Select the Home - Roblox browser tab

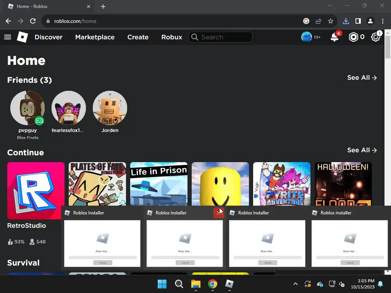48,6
